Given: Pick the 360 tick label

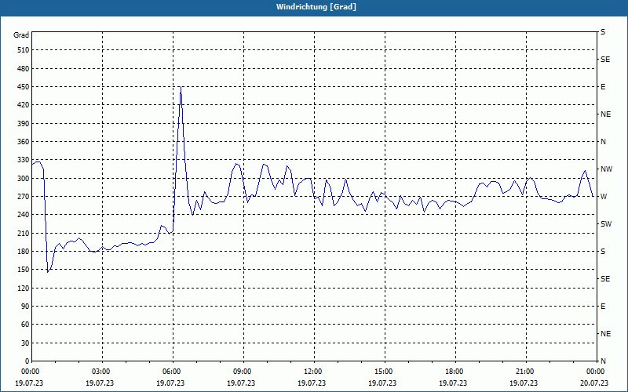Looking at the screenshot, I should pyautogui.click(x=24, y=142).
